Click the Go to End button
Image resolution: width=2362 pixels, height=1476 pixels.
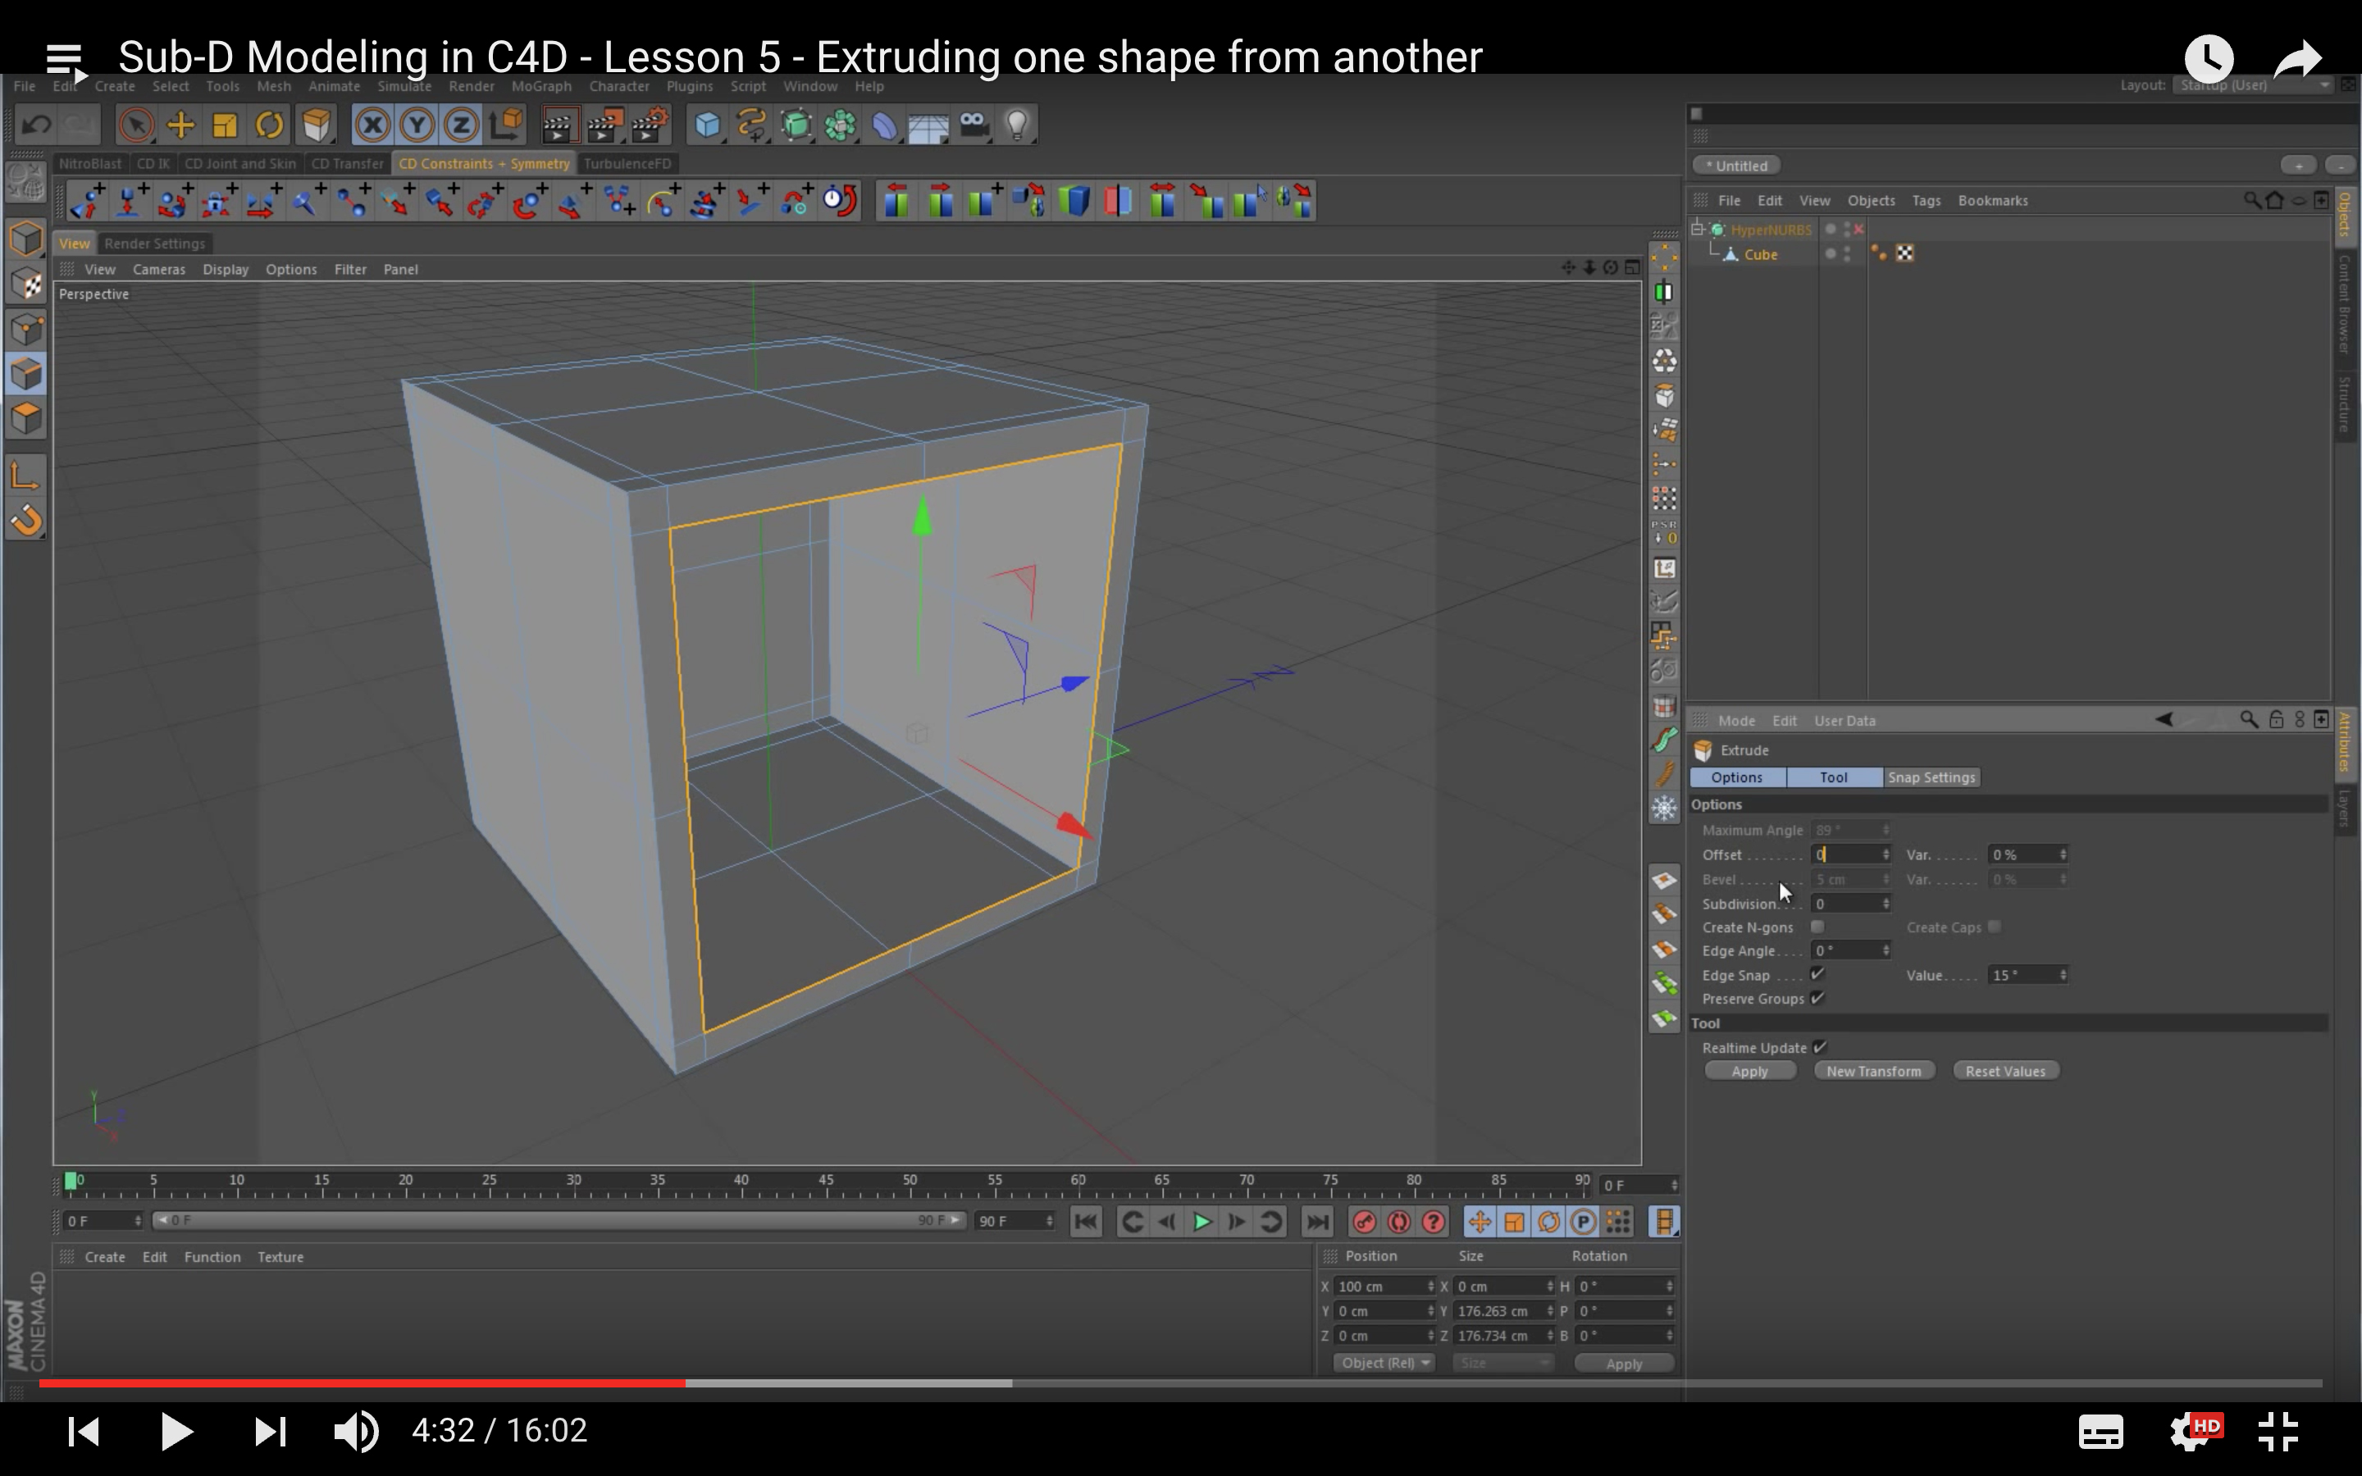tap(1316, 1221)
